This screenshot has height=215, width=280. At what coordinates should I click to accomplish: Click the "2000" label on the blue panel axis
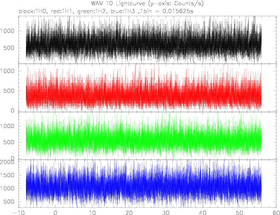[x=7, y=162]
